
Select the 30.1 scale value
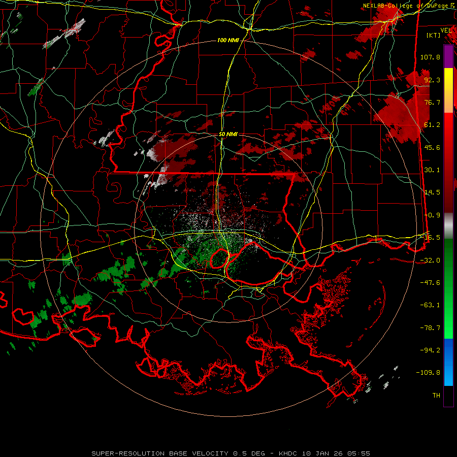[432, 170]
